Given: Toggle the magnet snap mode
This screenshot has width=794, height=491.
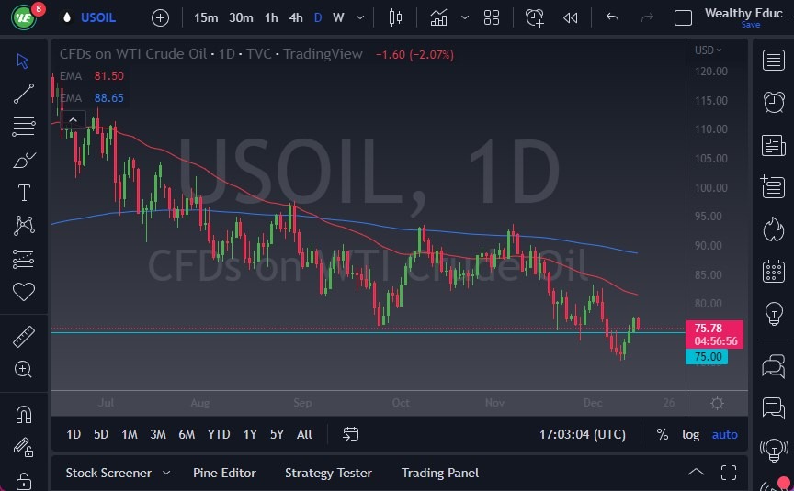Looking at the screenshot, I should click(24, 414).
